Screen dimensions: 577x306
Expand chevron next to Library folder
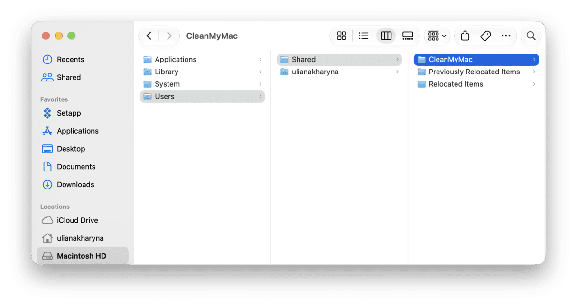(x=260, y=72)
